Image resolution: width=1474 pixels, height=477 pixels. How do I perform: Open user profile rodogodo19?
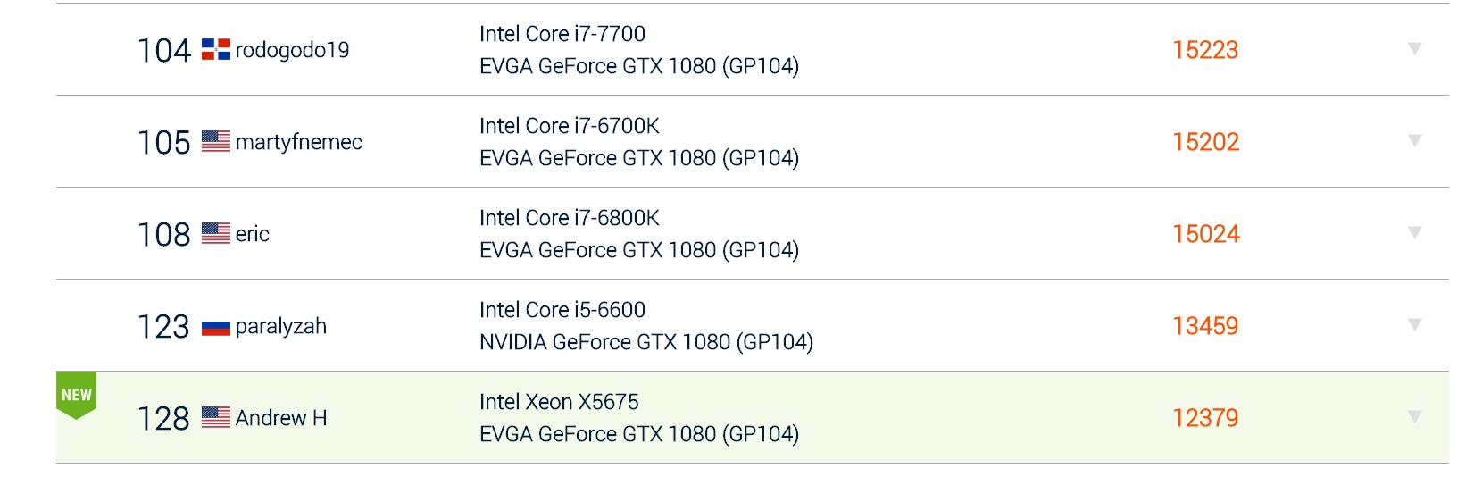(292, 50)
